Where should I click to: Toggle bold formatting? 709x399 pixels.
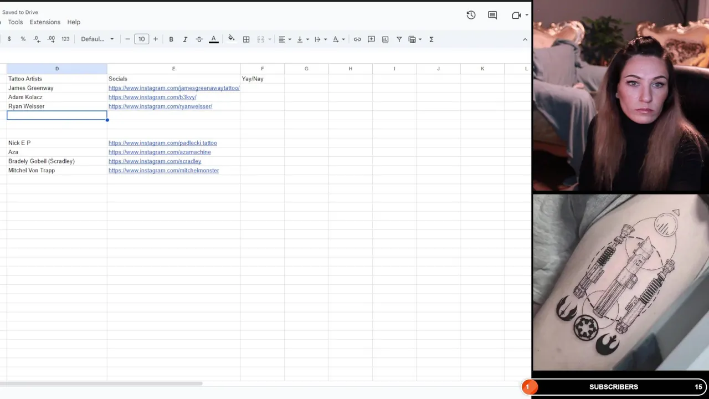pyautogui.click(x=171, y=39)
